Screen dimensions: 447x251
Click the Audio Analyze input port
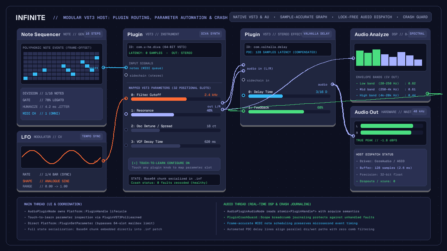click(x=353, y=58)
